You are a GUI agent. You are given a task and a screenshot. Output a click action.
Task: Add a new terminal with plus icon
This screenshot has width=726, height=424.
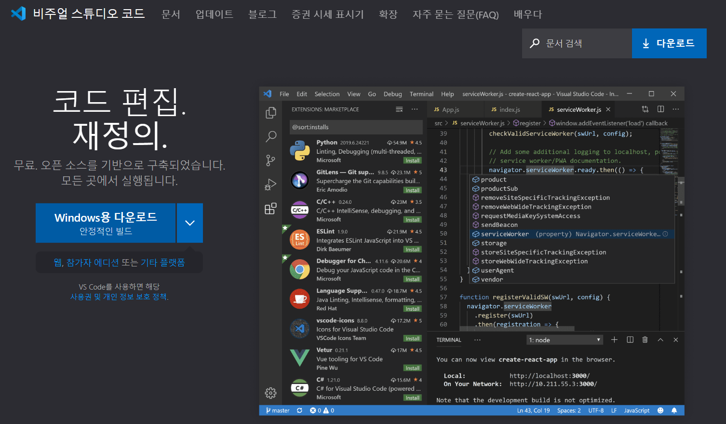[614, 340]
